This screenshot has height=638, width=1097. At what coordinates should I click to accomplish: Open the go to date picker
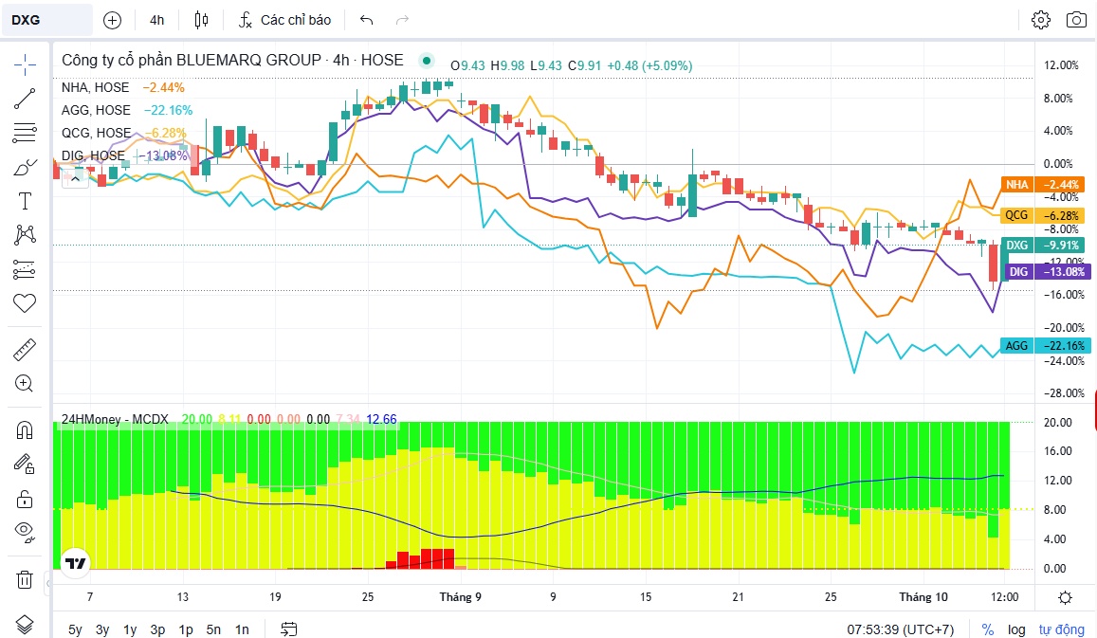[x=289, y=629]
